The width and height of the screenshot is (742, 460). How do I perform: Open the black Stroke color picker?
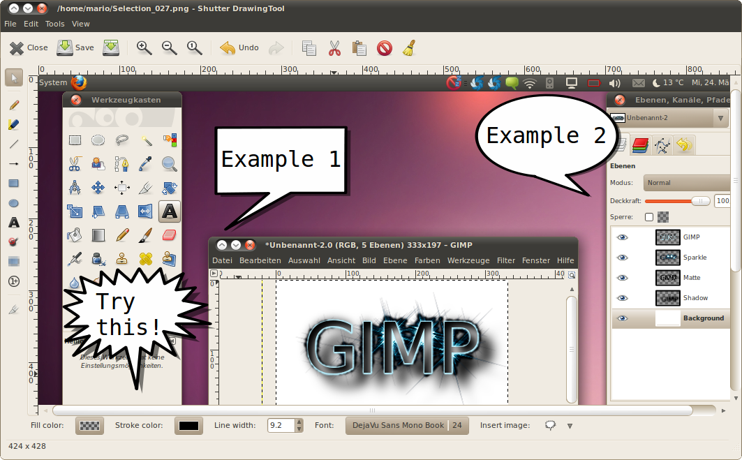(x=188, y=425)
